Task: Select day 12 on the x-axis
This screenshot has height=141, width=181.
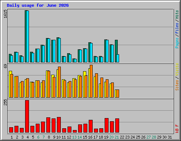Action: coord(69,137)
